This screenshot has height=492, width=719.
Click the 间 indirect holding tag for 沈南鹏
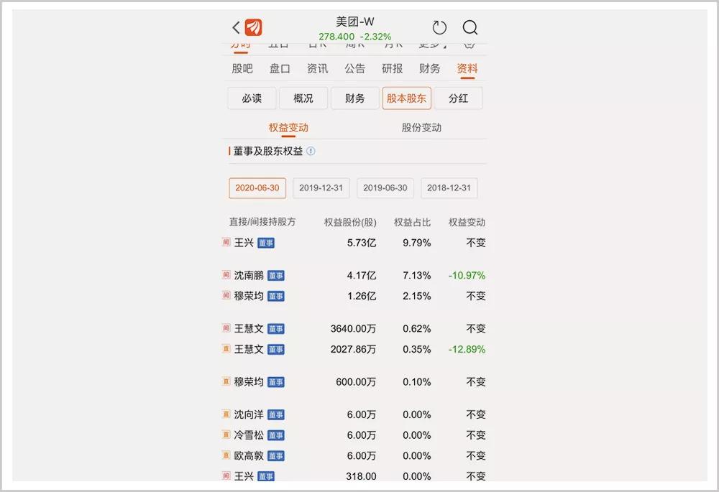tap(226, 275)
